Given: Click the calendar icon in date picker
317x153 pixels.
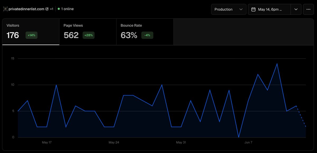Looking at the screenshot, I should coord(253,9).
